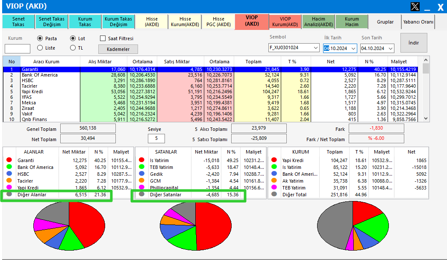Click the gray swatch beside Diğer Total
This screenshot has width=447, height=260.
(274, 194)
